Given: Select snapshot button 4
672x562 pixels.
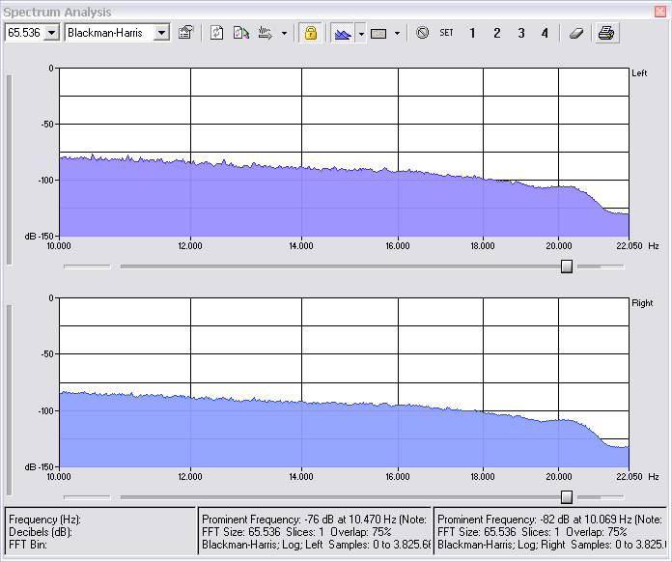Looking at the screenshot, I should click(x=545, y=33).
